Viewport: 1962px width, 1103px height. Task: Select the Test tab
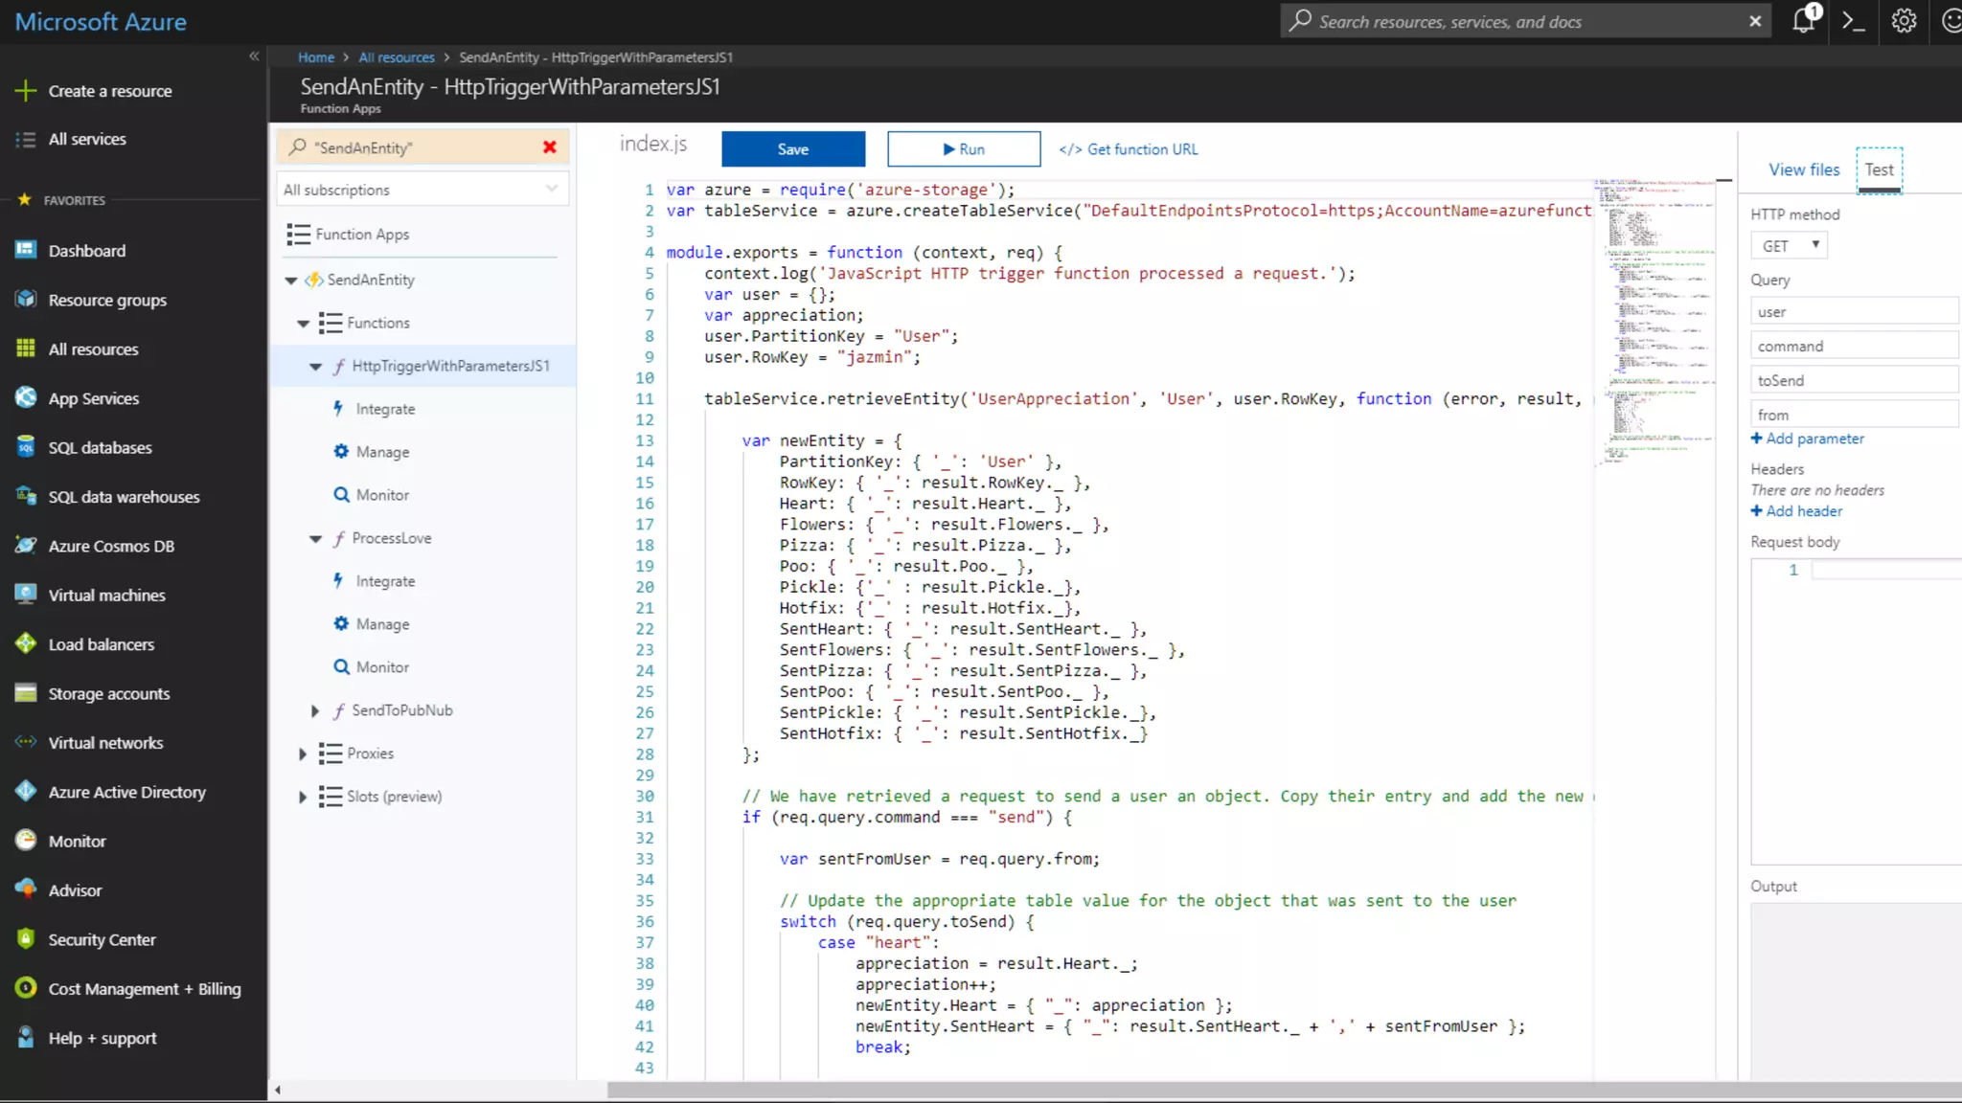pyautogui.click(x=1879, y=169)
